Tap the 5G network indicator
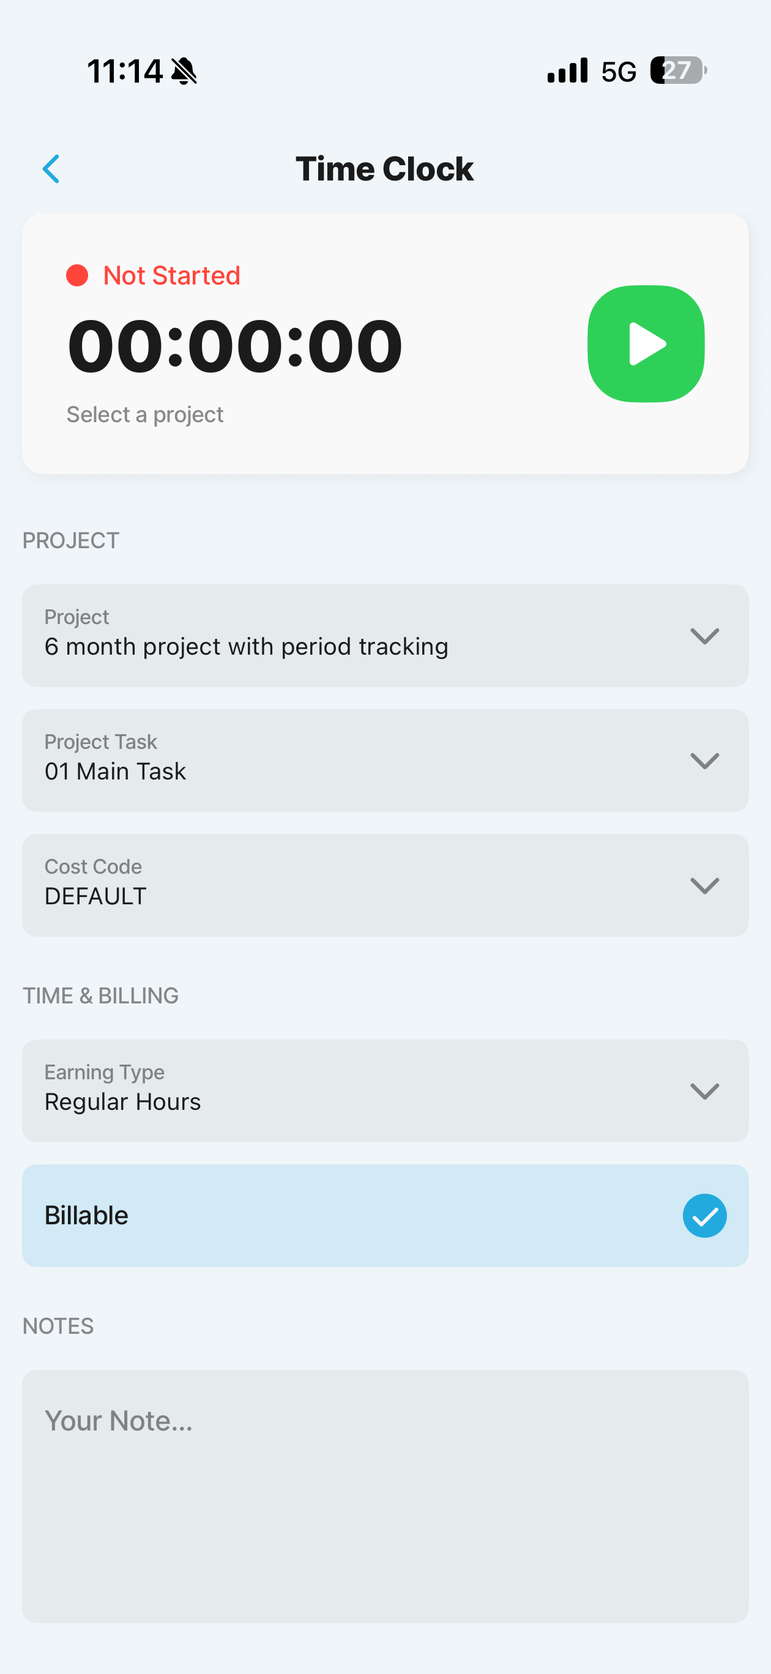Screen dimensions: 771x1674 618,72
